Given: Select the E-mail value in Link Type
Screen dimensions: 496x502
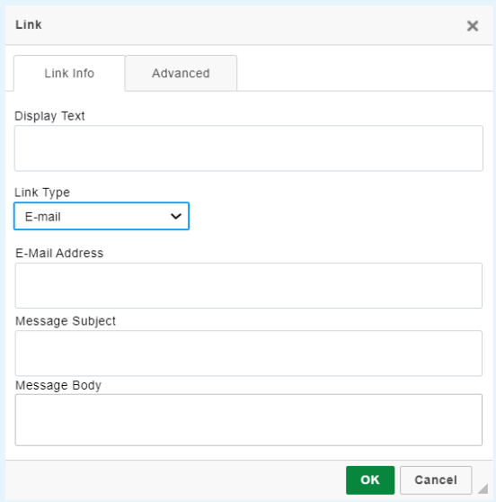Looking at the screenshot, I should click(43, 217).
